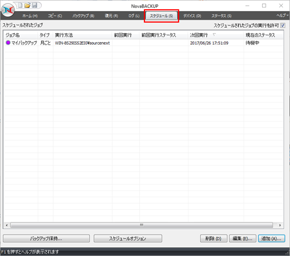
Task: Sort by the タイプ column header
Action: [x=45, y=35]
